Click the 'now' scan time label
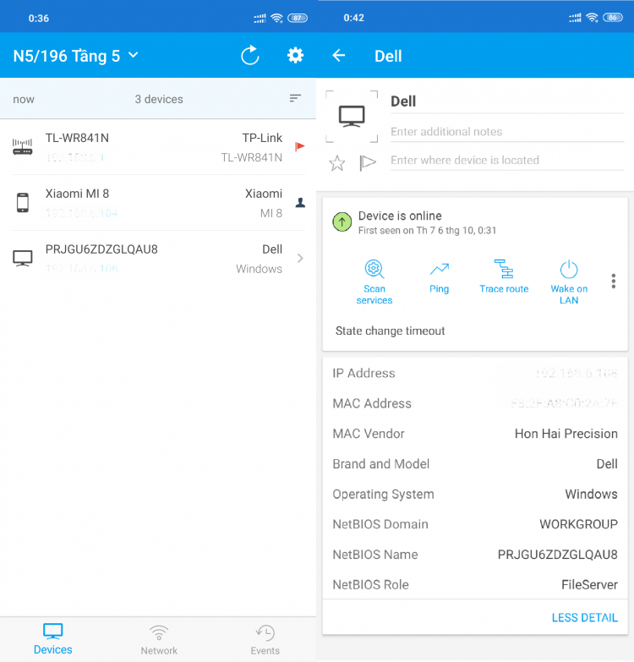The height and width of the screenshot is (662, 634). point(24,100)
